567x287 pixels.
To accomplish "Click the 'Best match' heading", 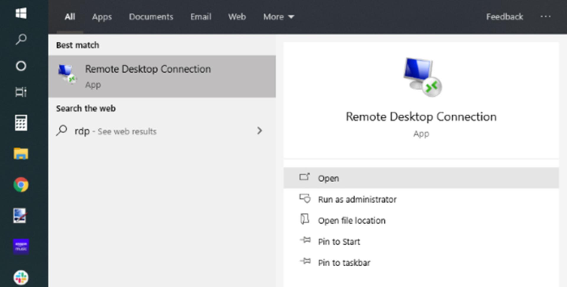I will (x=78, y=45).
